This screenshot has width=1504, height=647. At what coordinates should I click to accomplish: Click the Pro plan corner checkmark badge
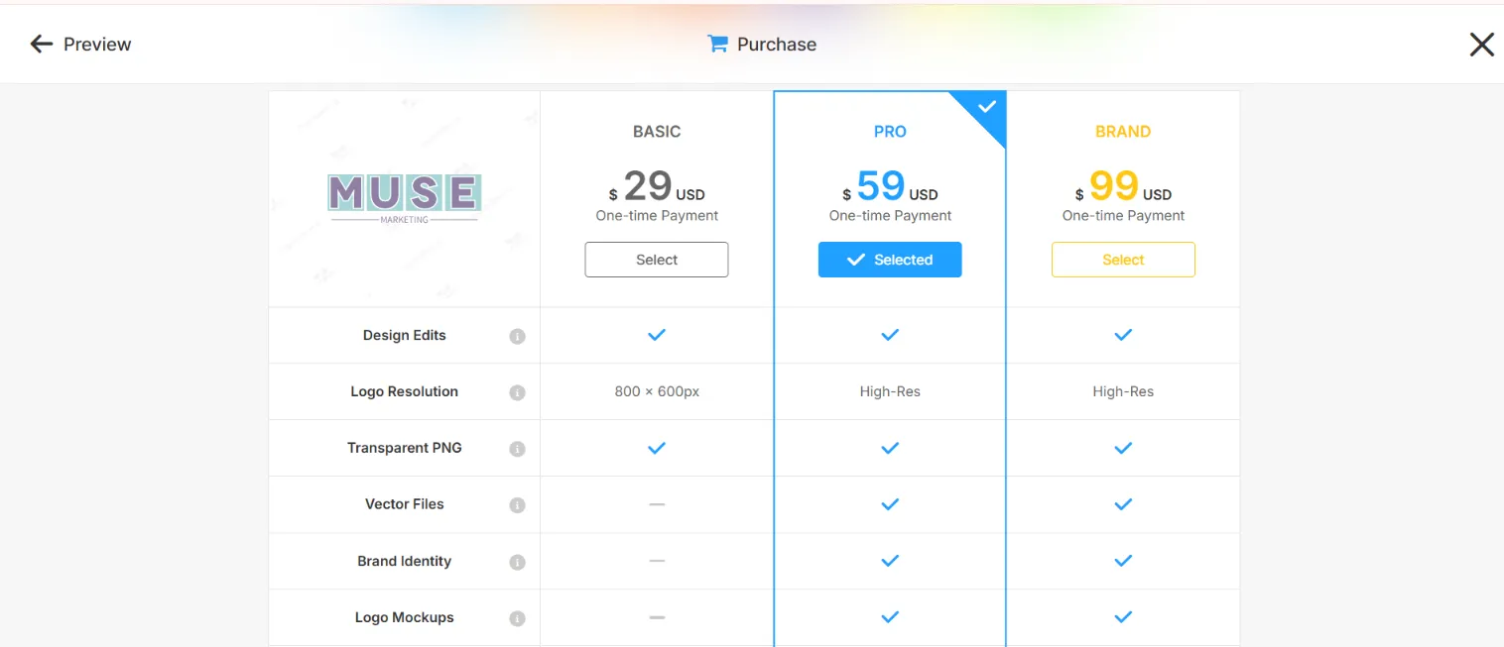(985, 108)
